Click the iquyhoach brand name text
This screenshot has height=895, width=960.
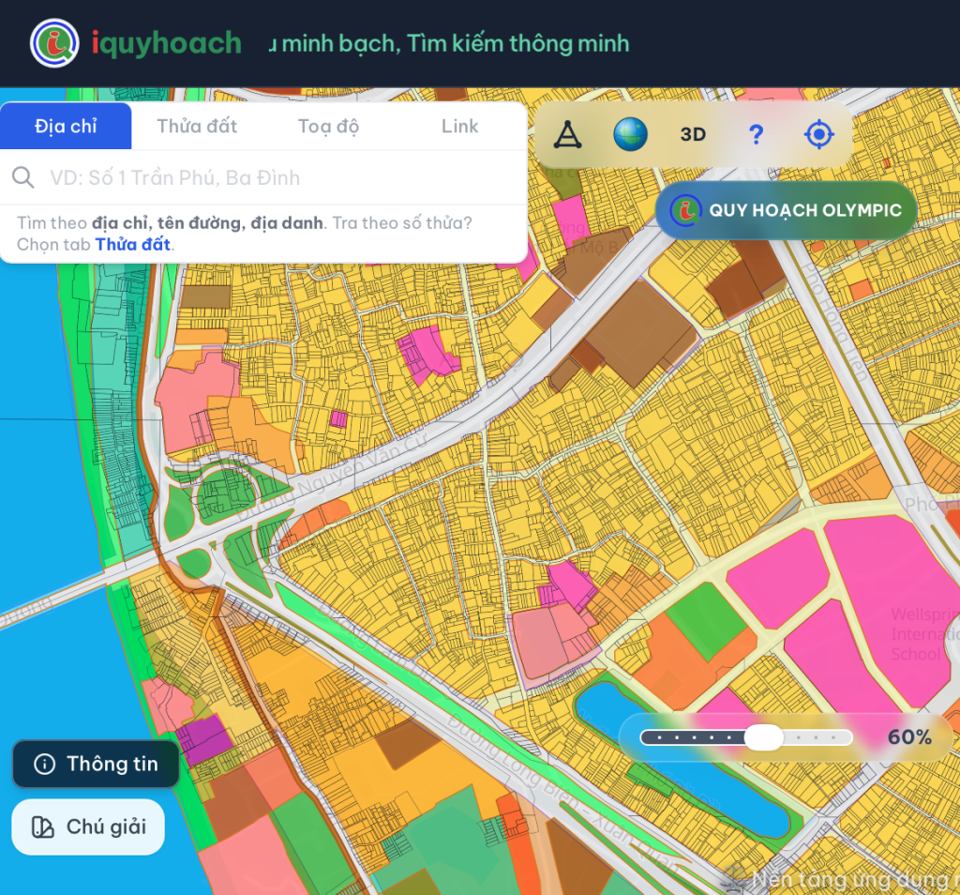[x=167, y=43]
